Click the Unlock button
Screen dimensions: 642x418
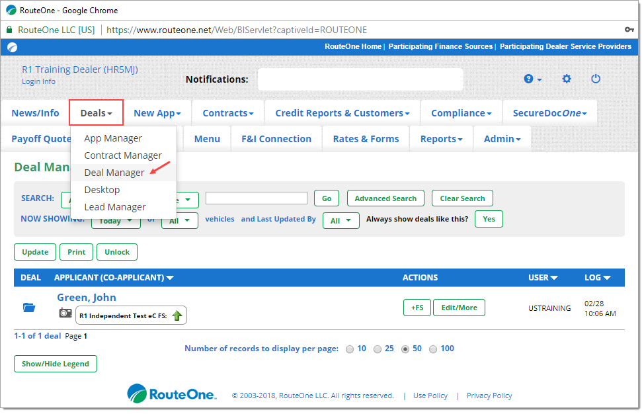click(x=116, y=252)
